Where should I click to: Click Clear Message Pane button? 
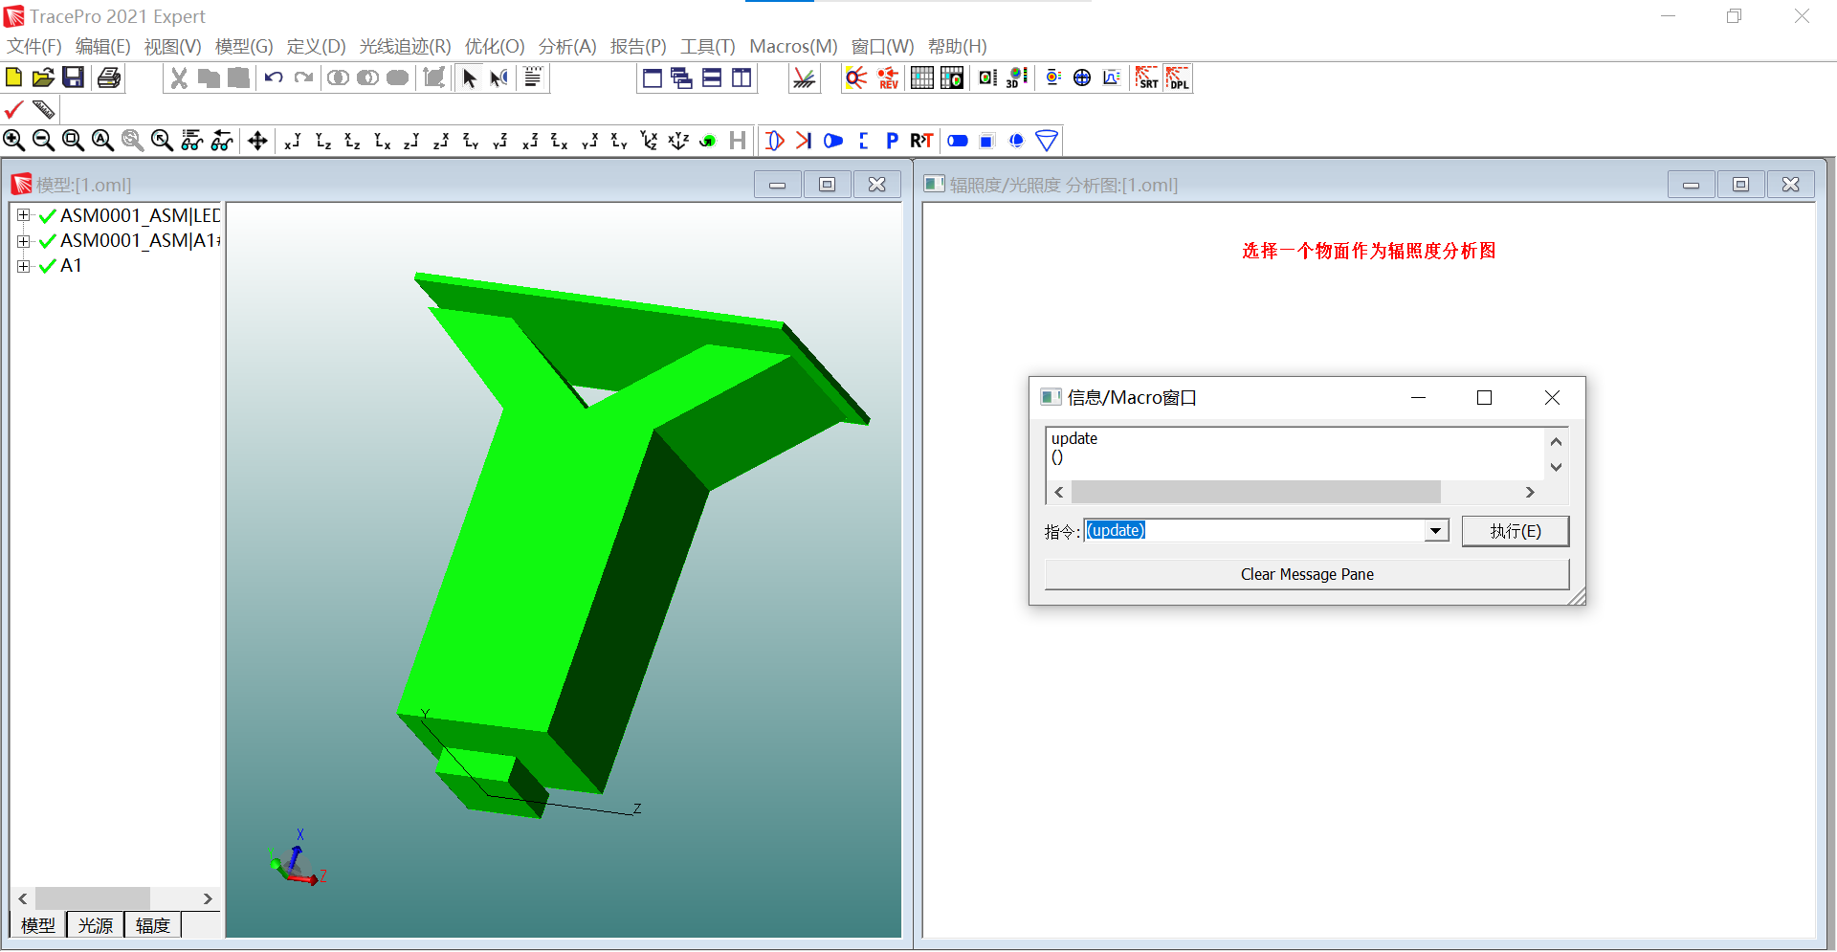click(x=1307, y=574)
